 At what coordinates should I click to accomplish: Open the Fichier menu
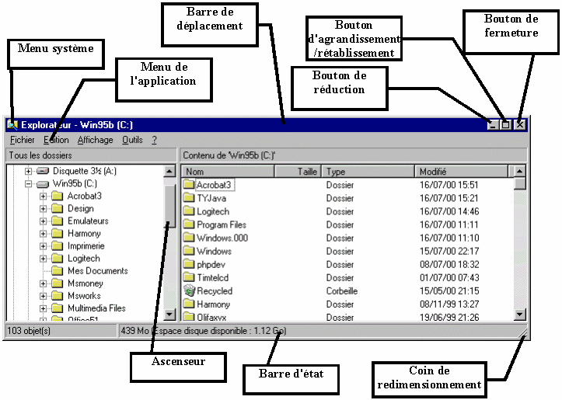22,141
